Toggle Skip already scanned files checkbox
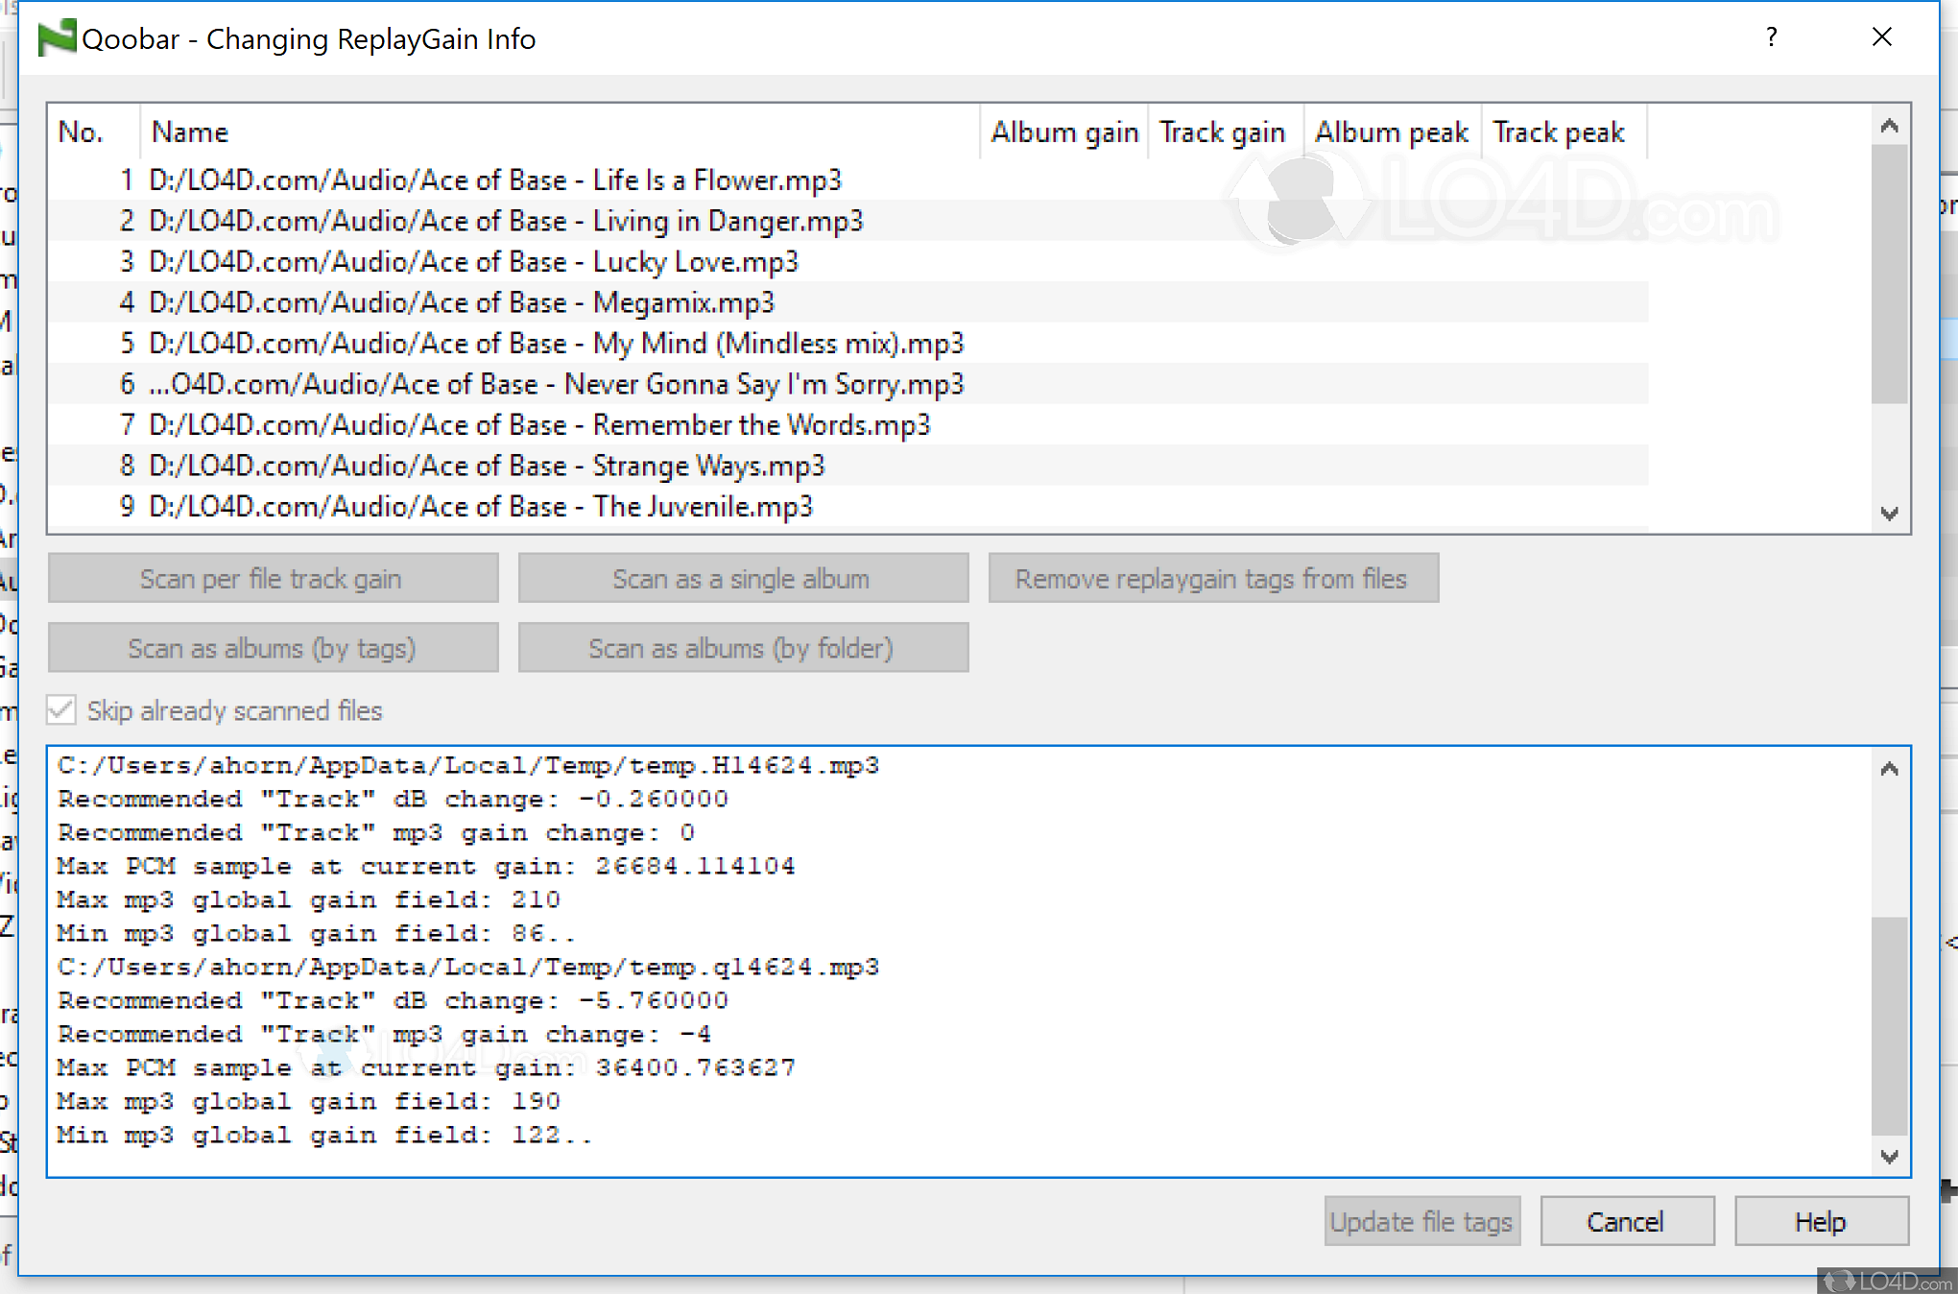The height and width of the screenshot is (1294, 1958). tap(61, 710)
